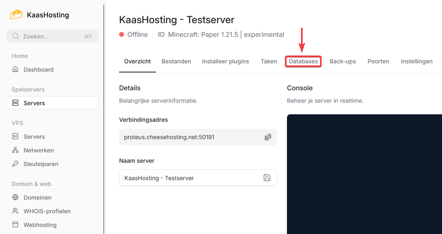The width and height of the screenshot is (442, 234).
Task: Click the Spelservers Servers stack icon
Action: pyautogui.click(x=15, y=103)
